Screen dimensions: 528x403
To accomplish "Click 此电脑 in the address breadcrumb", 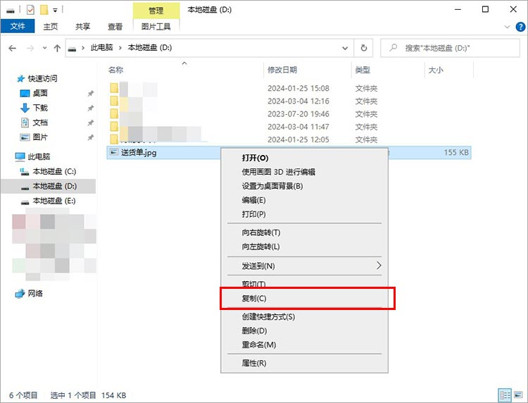I will [101, 47].
